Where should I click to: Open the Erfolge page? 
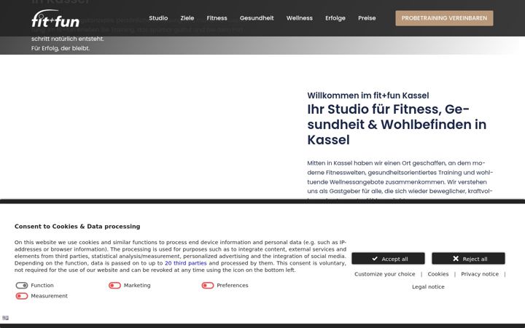click(x=335, y=18)
